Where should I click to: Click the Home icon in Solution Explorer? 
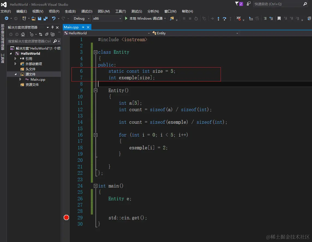[x=23, y=34]
